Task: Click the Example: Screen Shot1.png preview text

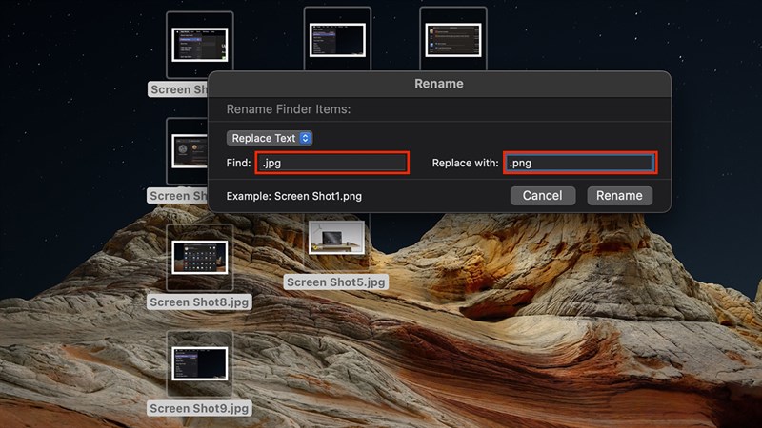Action: point(294,196)
